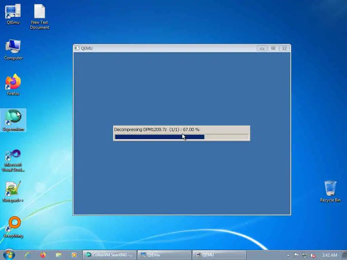Screen dimensions: 347x260
Task: Show hidden system tray icons
Action: click(x=288, y=255)
